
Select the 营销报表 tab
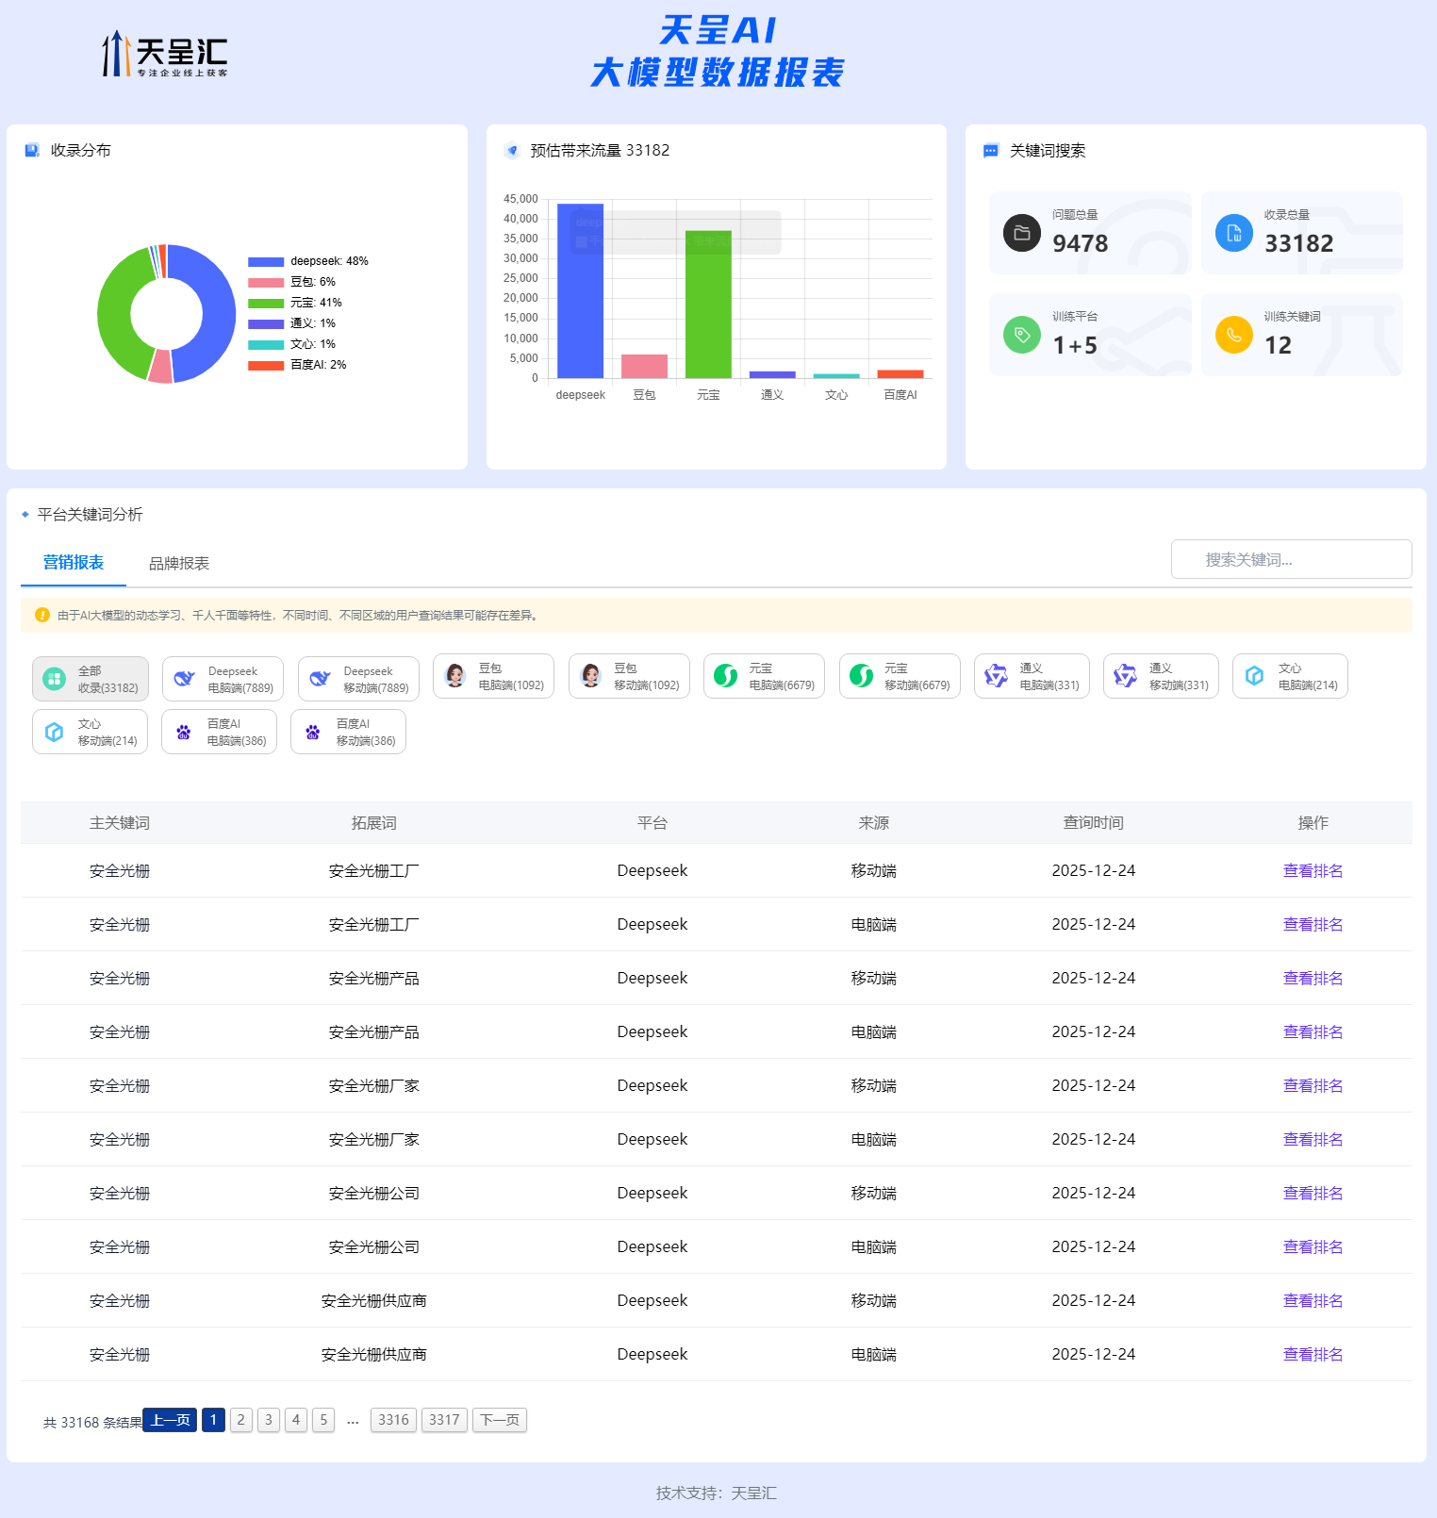(74, 562)
